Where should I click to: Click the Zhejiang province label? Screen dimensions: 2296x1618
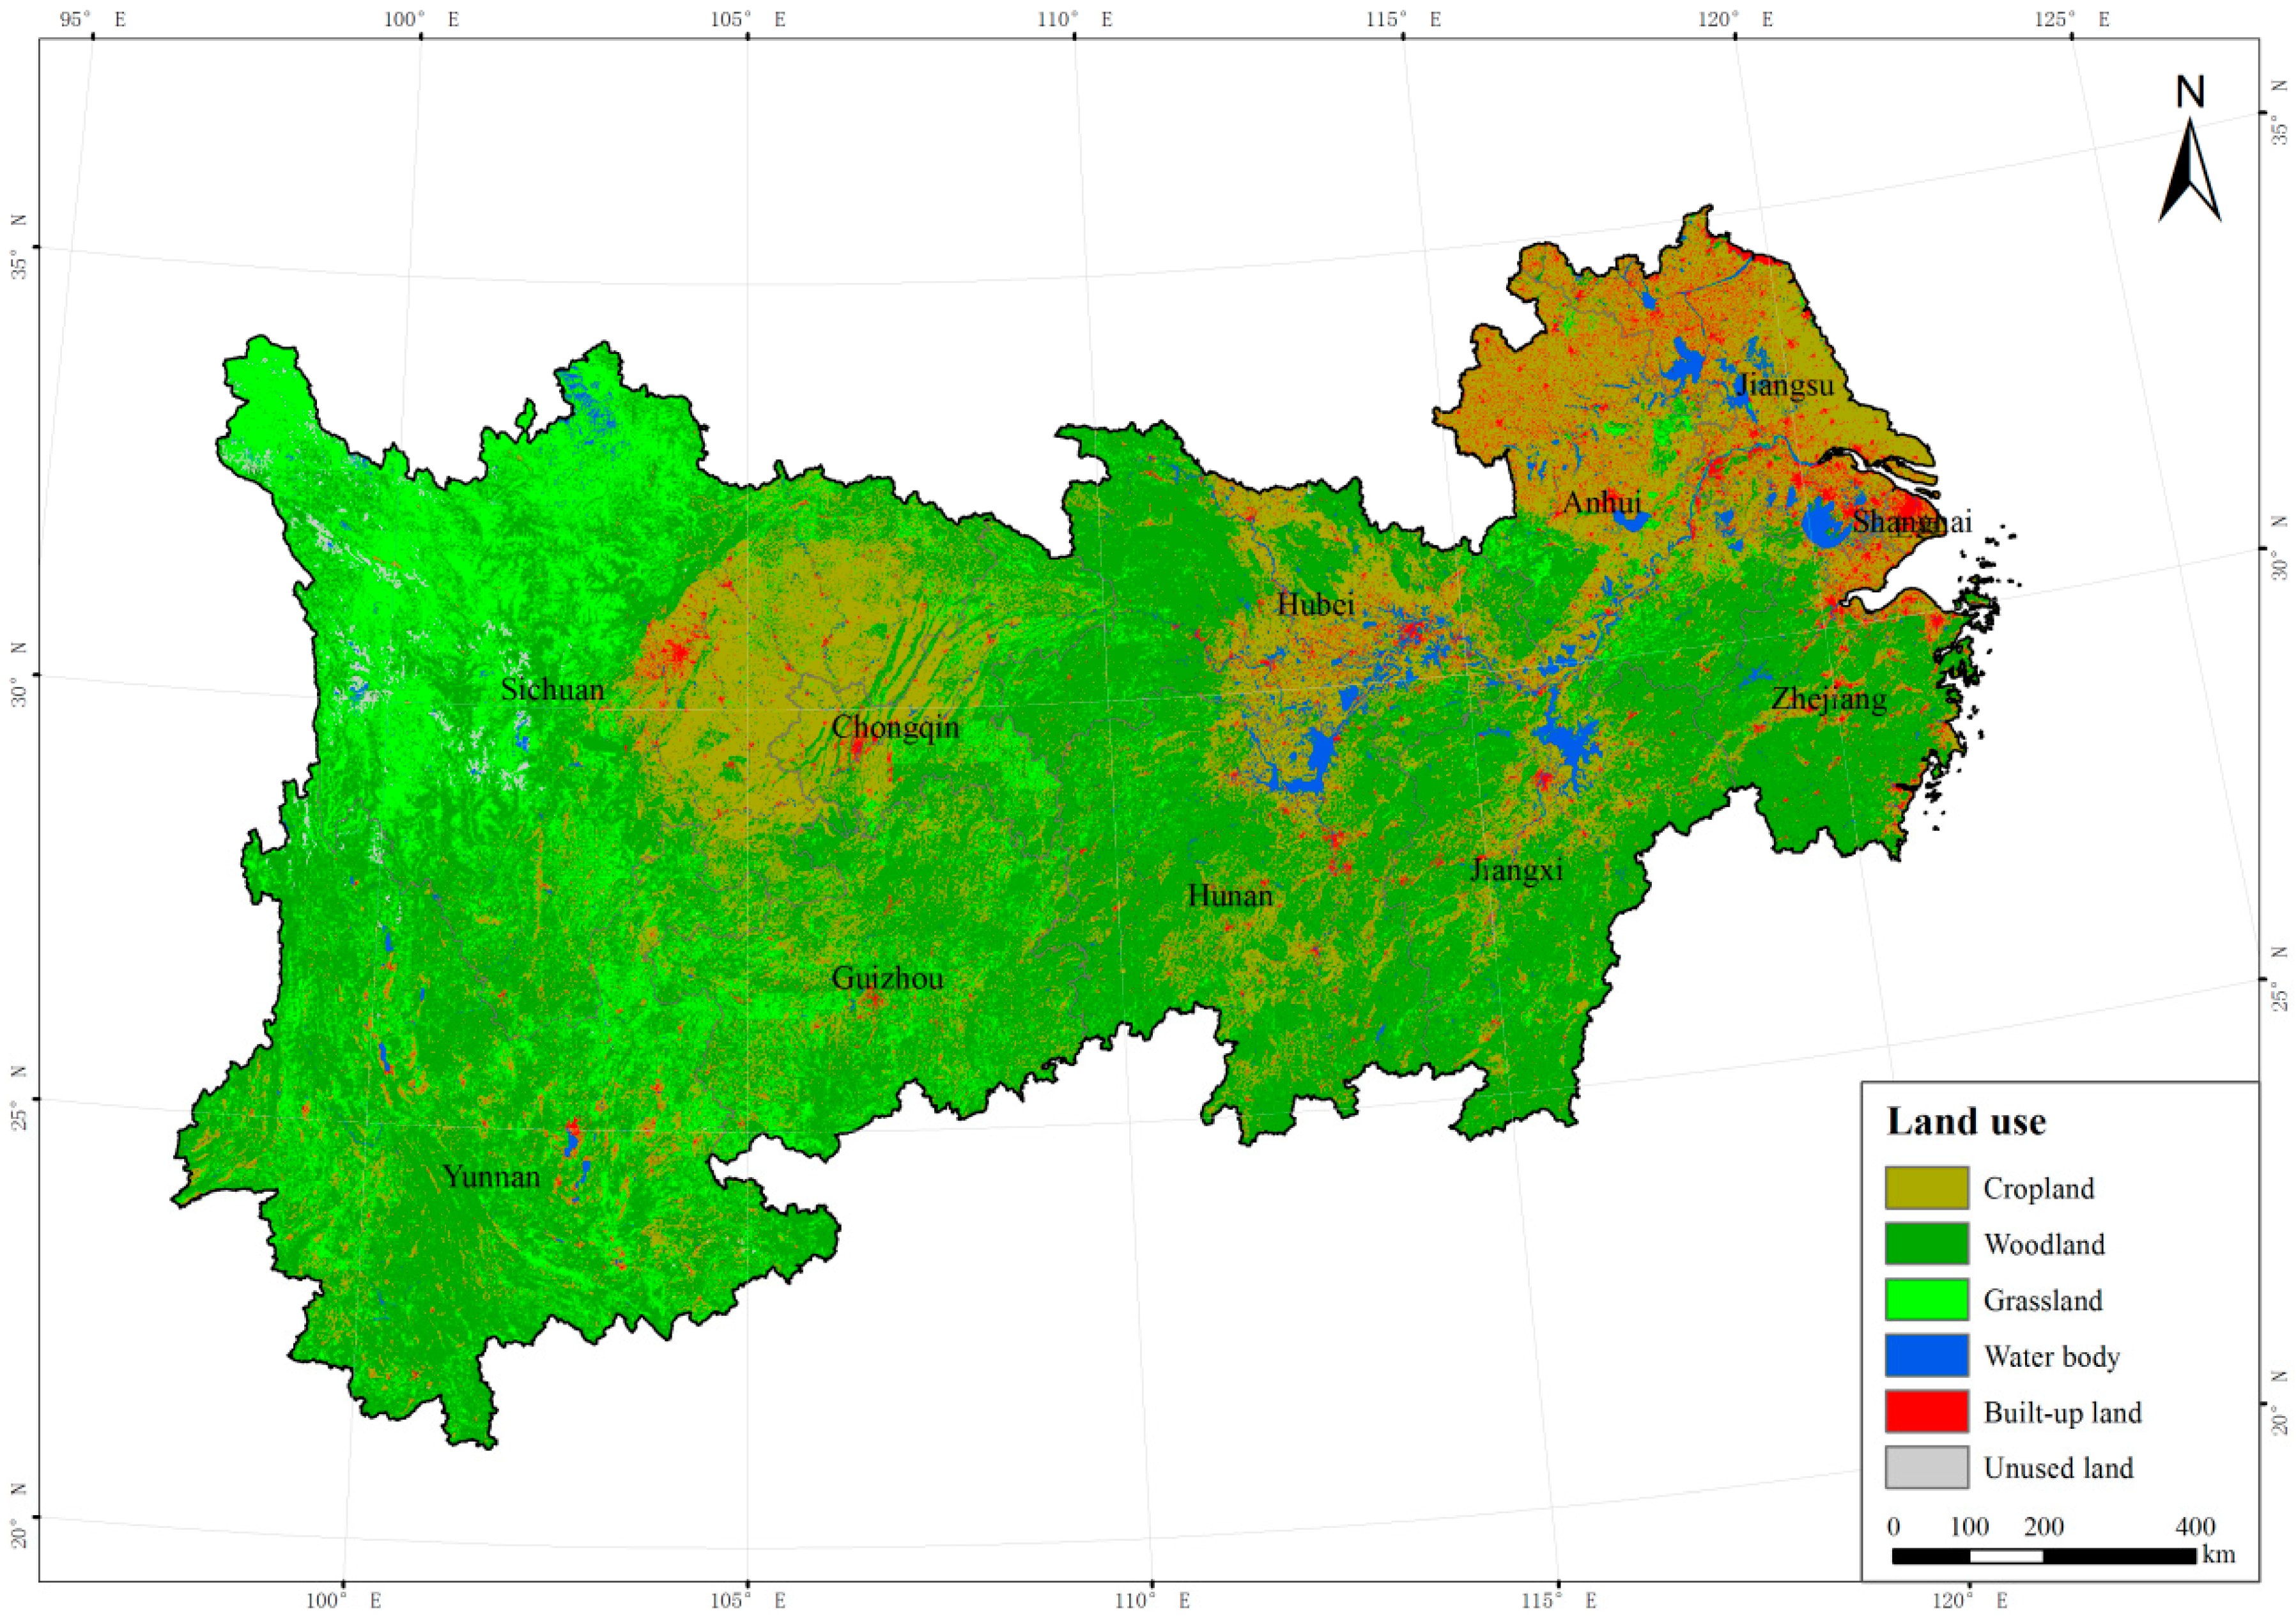pyautogui.click(x=1828, y=699)
